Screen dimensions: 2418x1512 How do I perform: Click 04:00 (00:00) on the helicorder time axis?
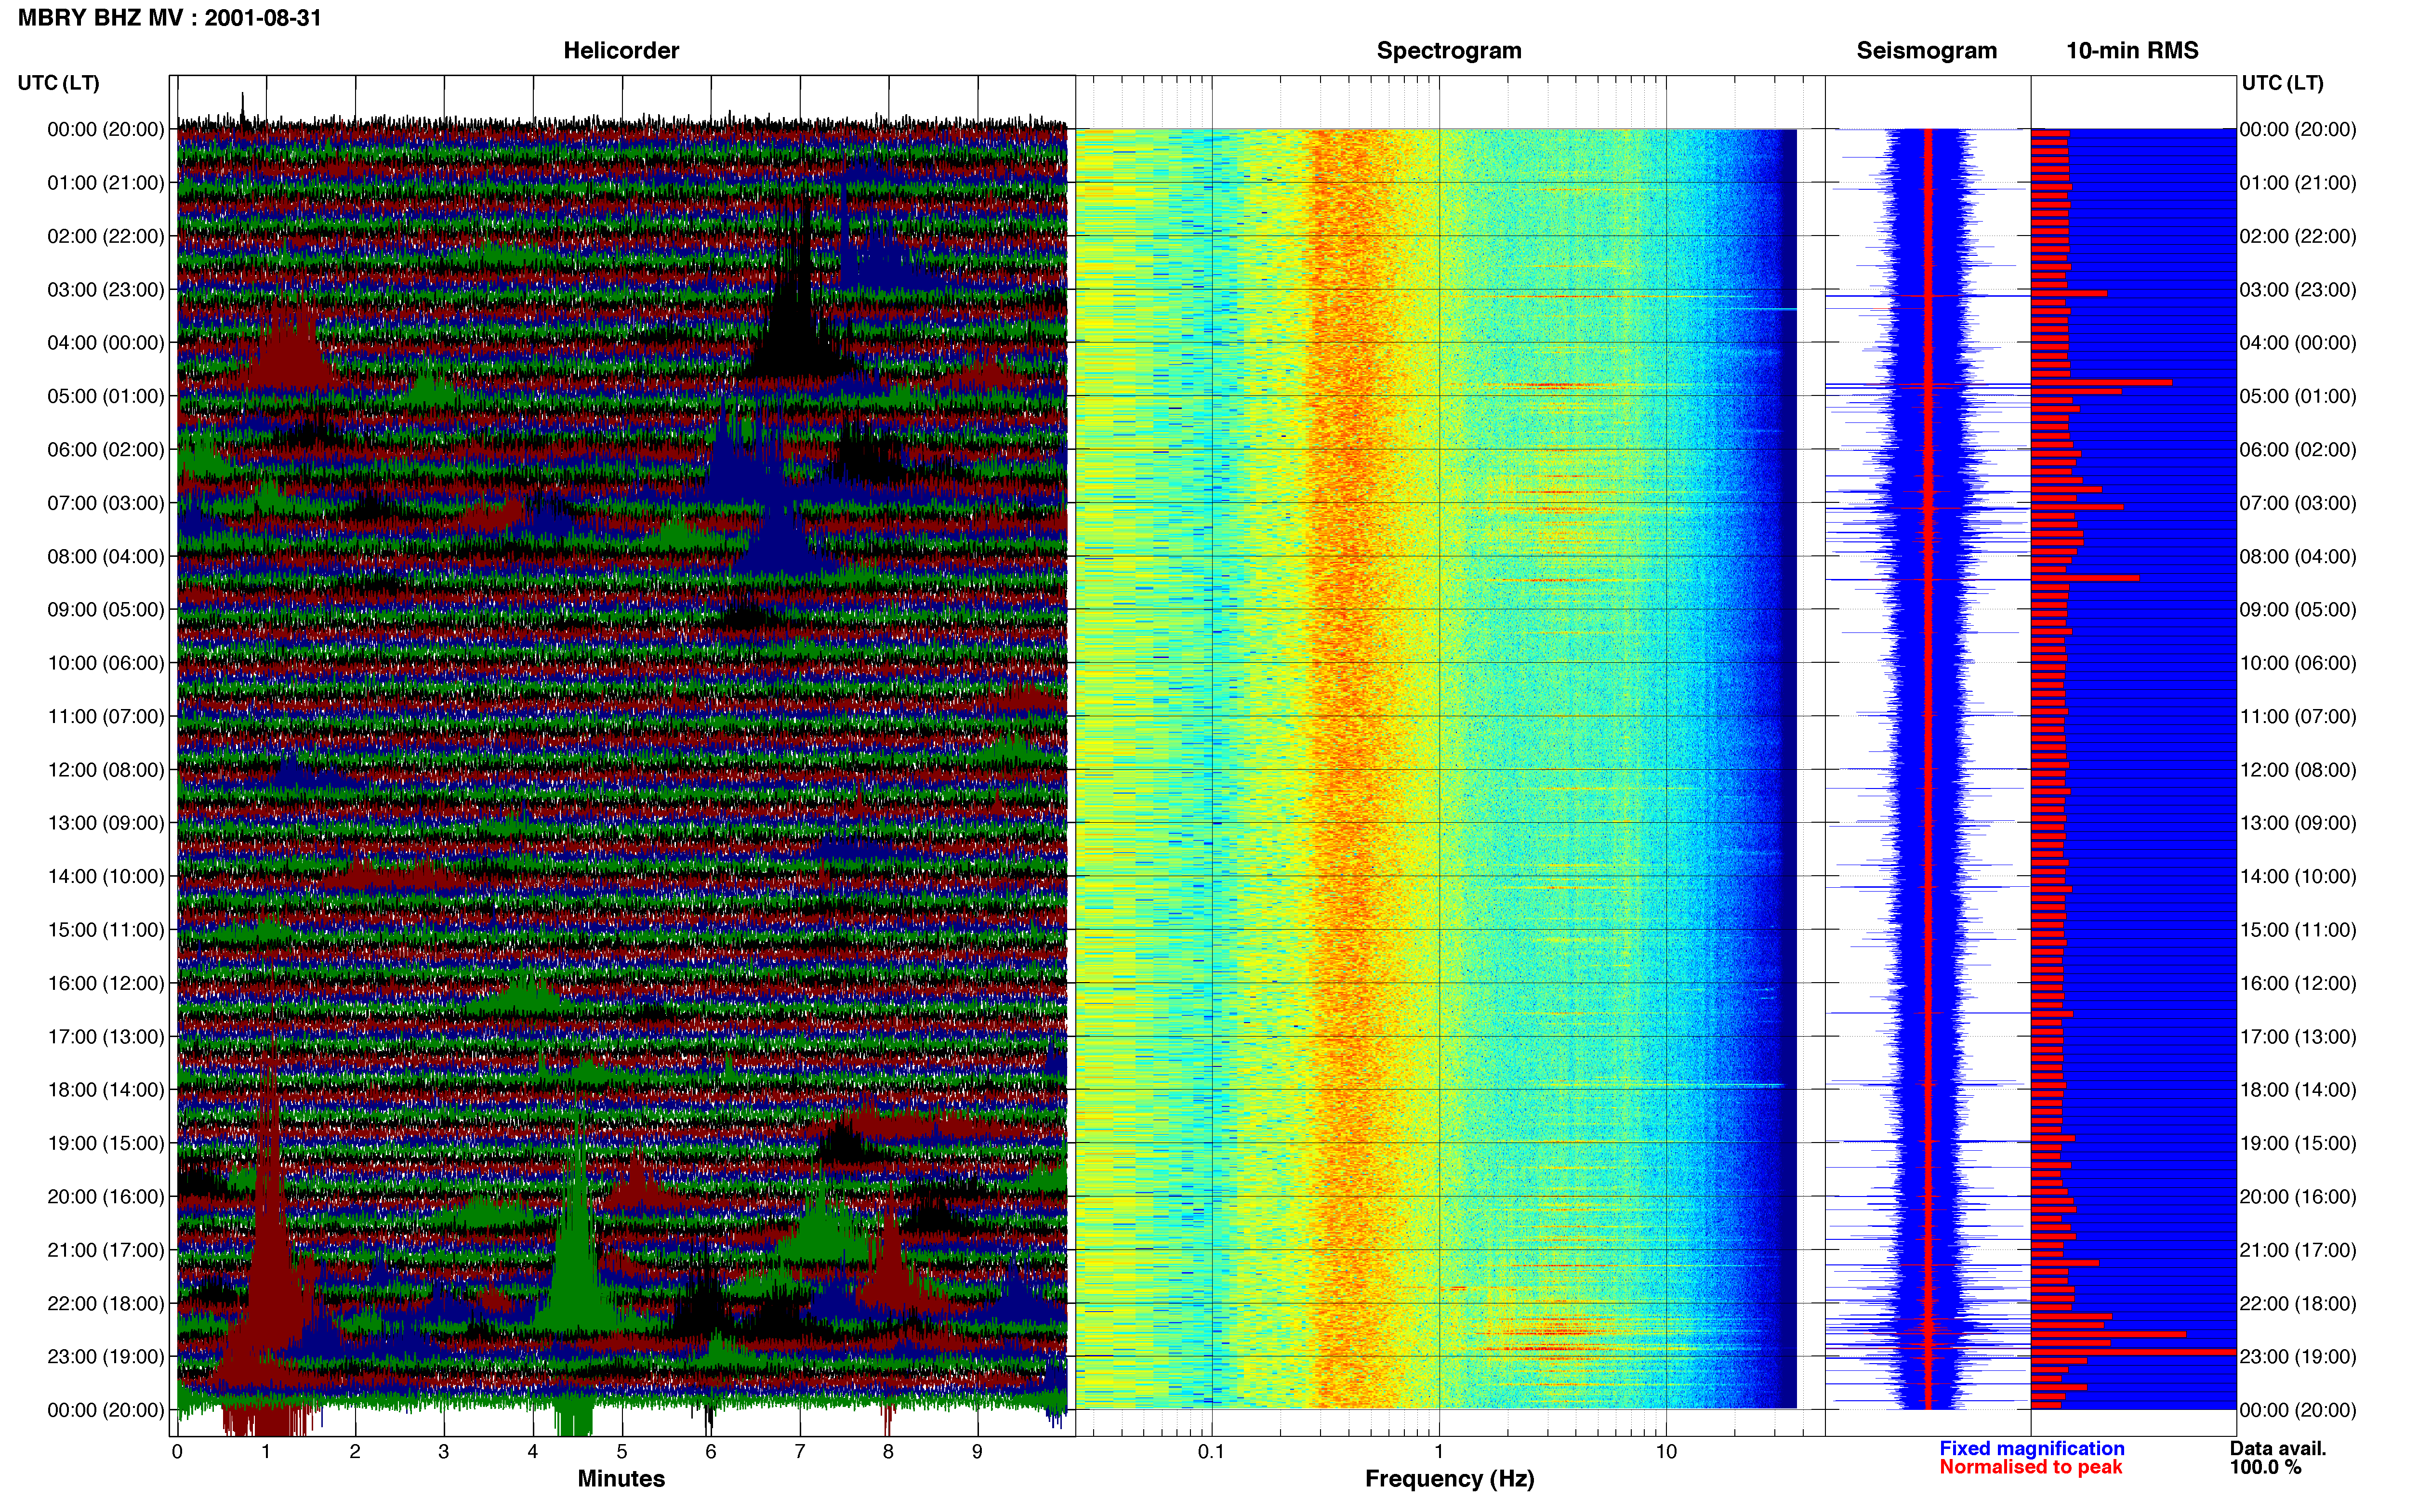click(106, 343)
